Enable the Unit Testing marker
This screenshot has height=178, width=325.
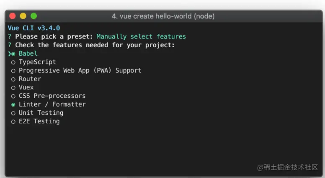[13, 113]
